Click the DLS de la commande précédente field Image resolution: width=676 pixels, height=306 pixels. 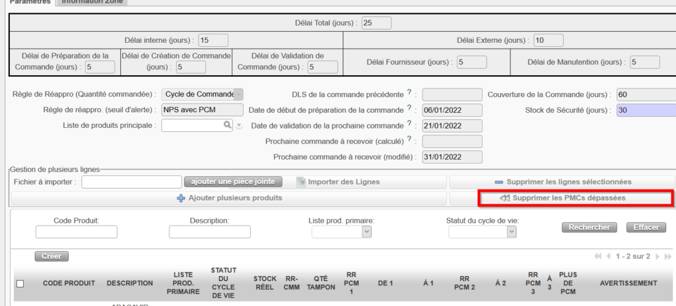[452, 94]
